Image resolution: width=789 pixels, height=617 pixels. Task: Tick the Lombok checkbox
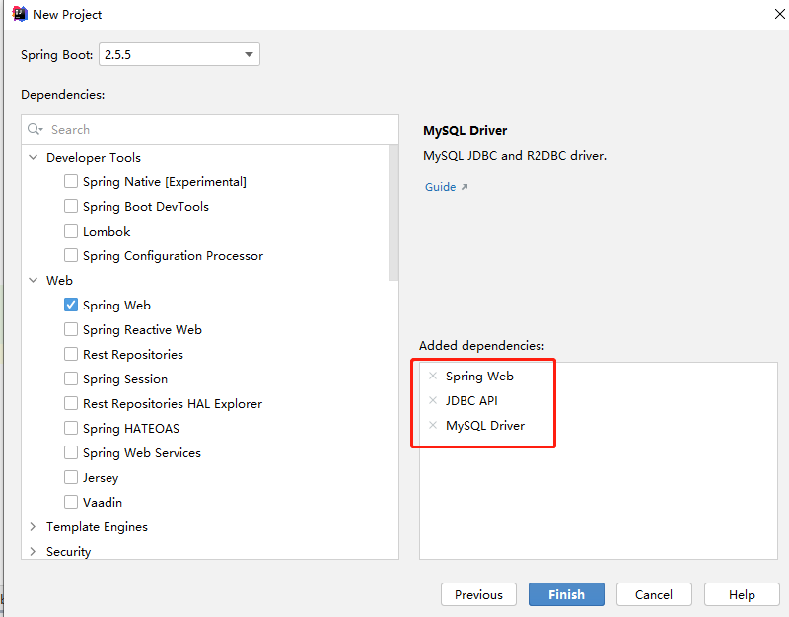(x=71, y=231)
